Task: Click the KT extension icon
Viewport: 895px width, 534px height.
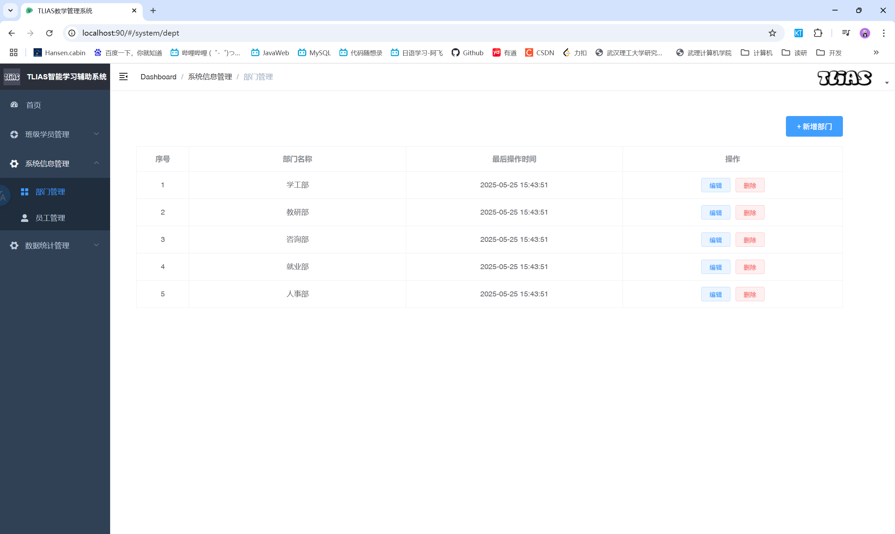Action: click(798, 33)
